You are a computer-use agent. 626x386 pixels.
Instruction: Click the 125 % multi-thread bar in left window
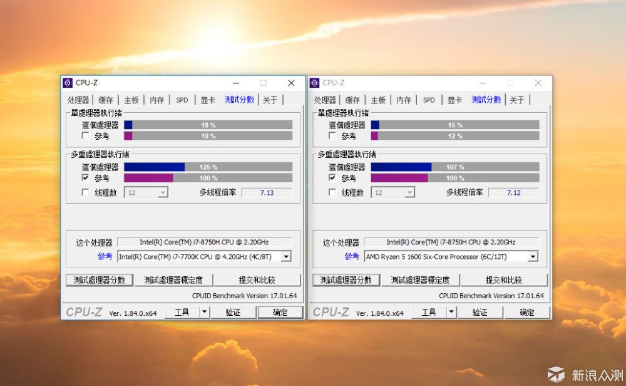pyautogui.click(x=208, y=167)
